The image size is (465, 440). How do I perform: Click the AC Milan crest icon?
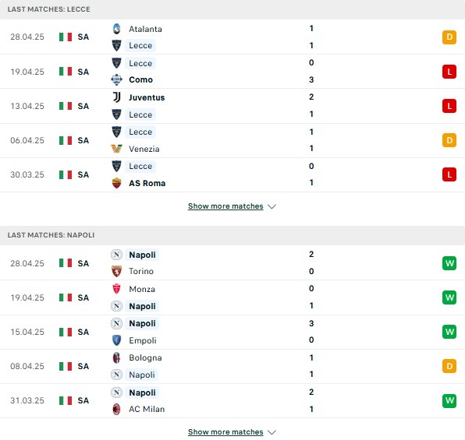click(x=116, y=409)
